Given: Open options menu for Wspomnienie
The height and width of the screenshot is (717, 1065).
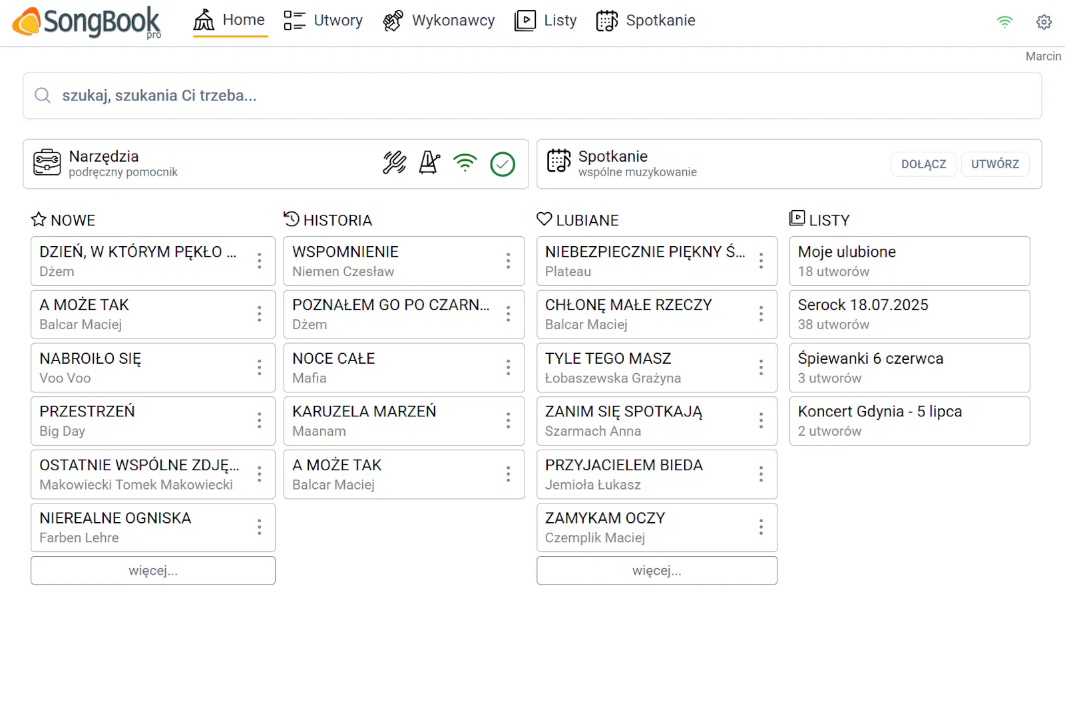Looking at the screenshot, I should [508, 261].
